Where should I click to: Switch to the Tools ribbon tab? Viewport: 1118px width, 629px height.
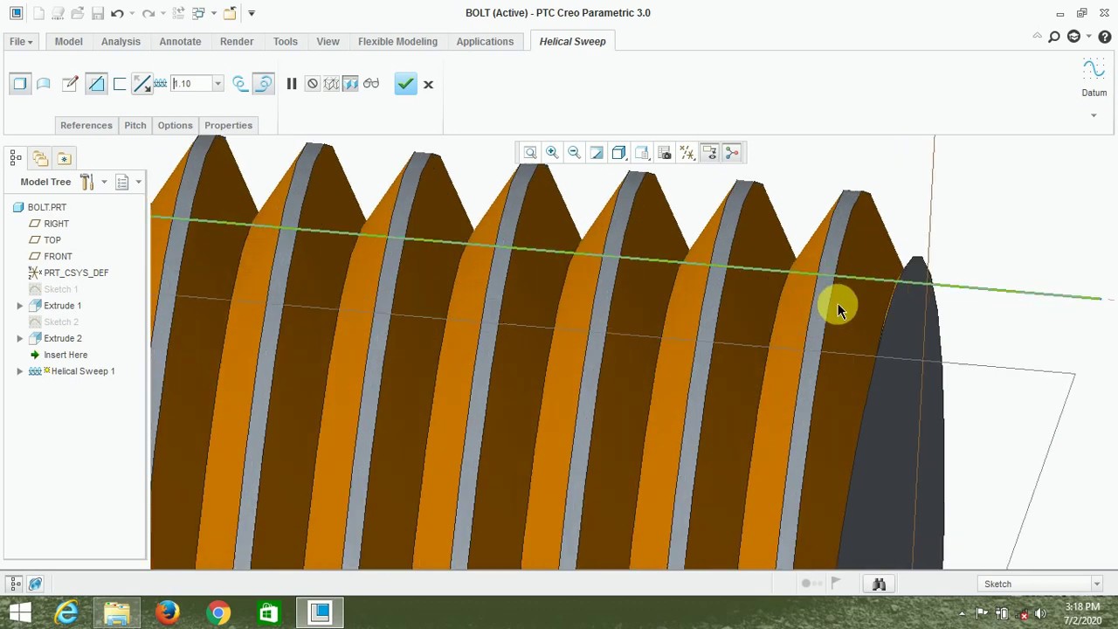point(285,41)
